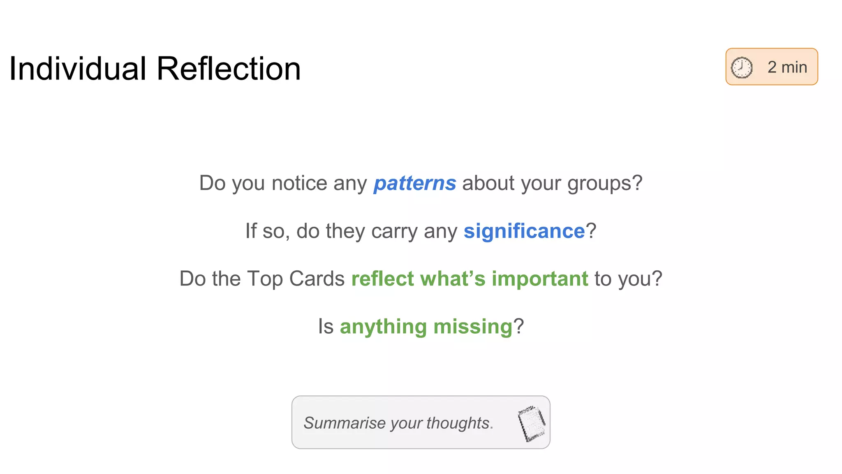This screenshot has height=474, width=842.
Task: Click the green phrase "reflect what's important"
Action: (x=470, y=279)
